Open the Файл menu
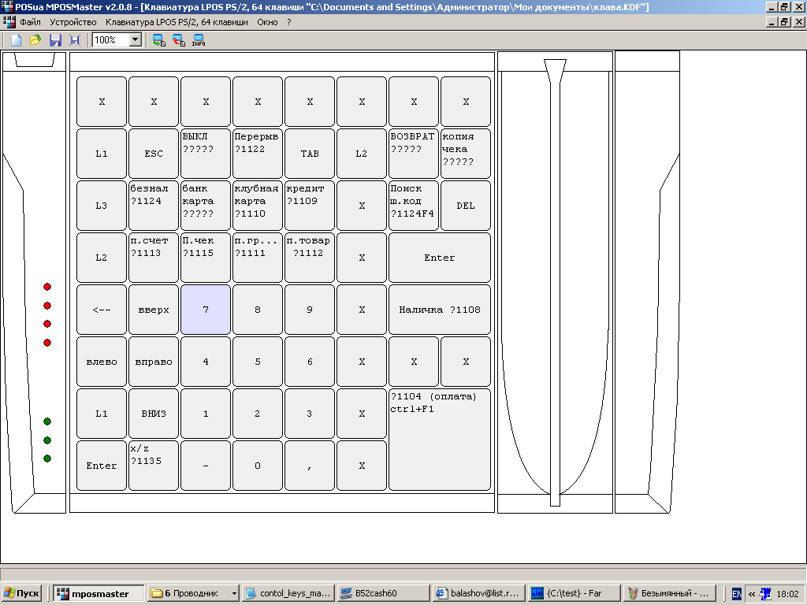 [x=30, y=22]
